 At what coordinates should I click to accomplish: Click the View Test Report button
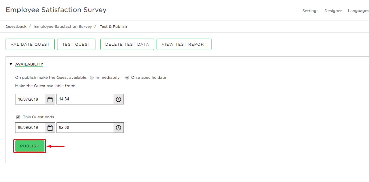[x=184, y=44]
